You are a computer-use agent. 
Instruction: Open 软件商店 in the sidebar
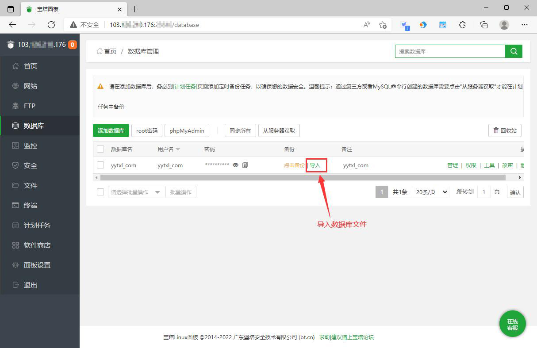point(40,245)
